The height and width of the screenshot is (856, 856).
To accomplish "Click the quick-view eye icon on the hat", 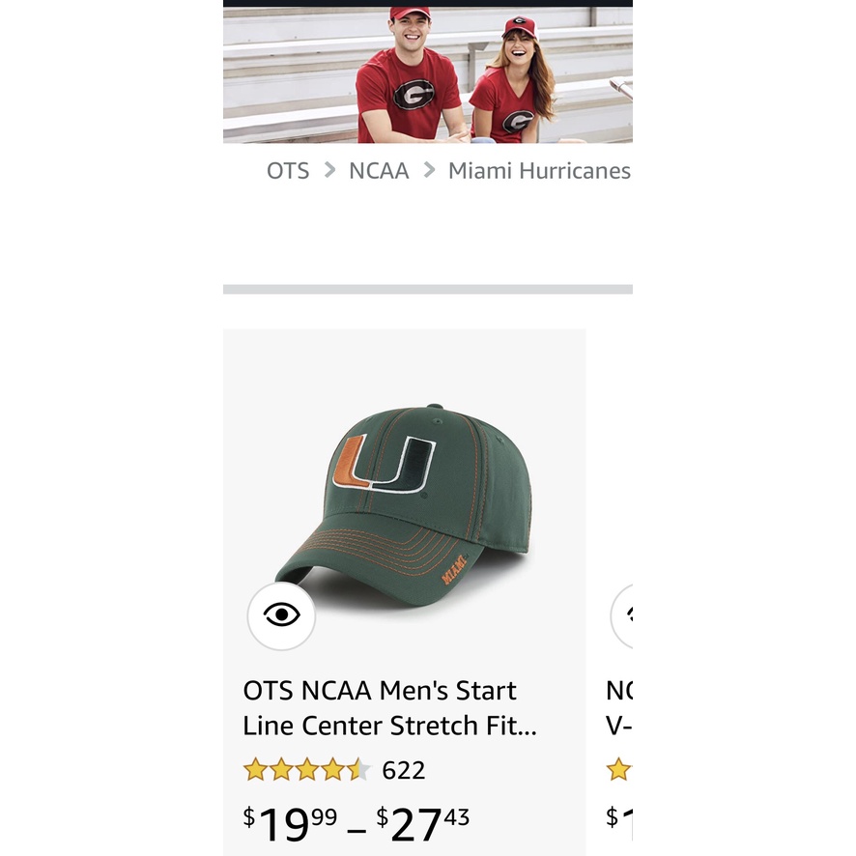I will pos(279,616).
